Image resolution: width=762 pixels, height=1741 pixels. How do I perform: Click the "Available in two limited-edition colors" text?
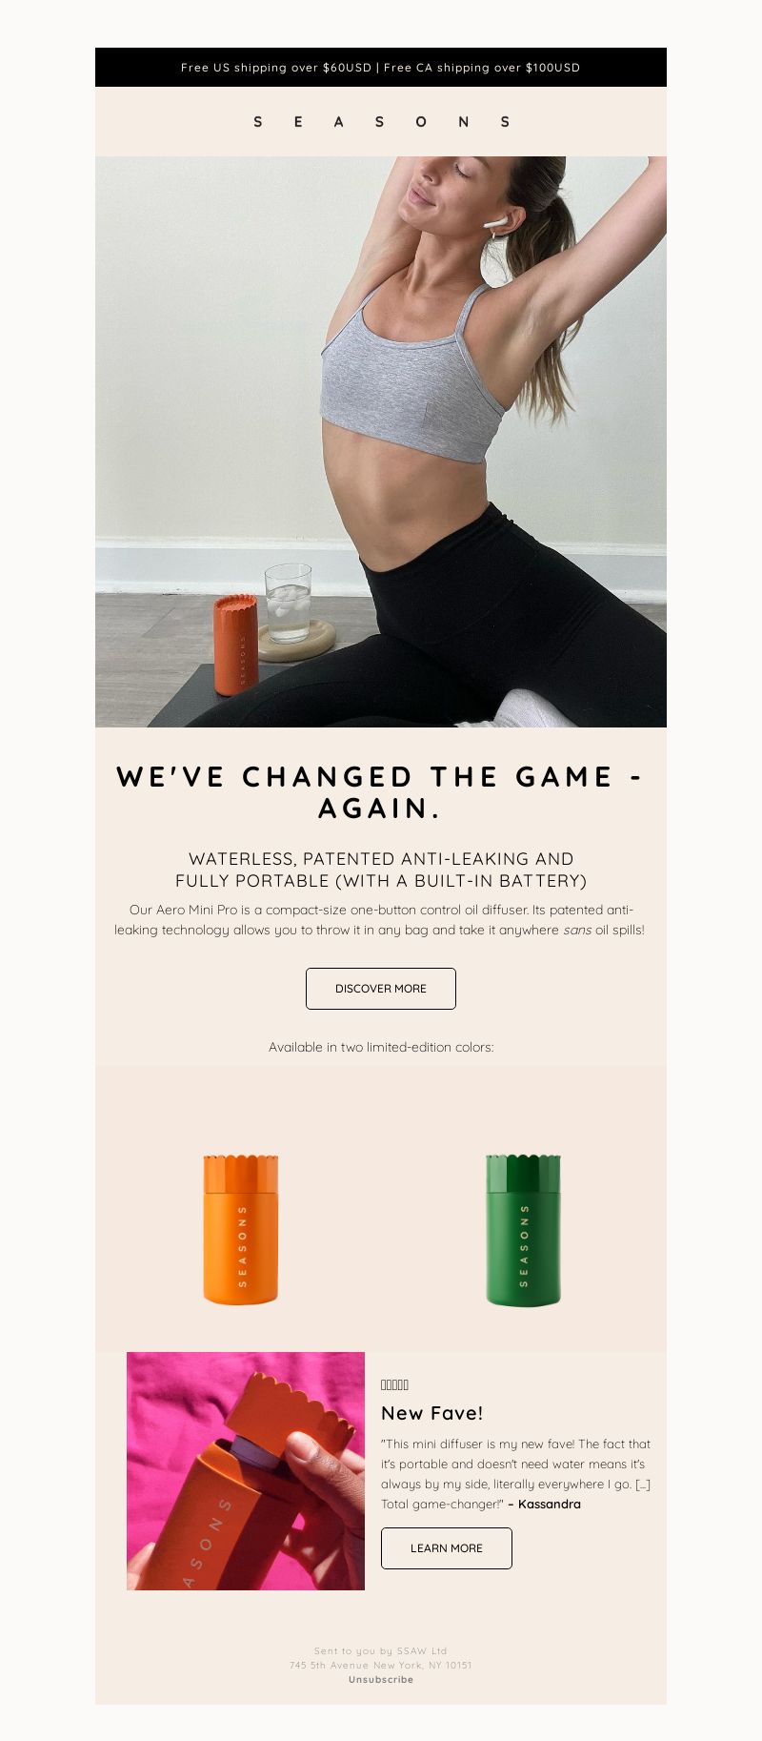(x=381, y=1047)
